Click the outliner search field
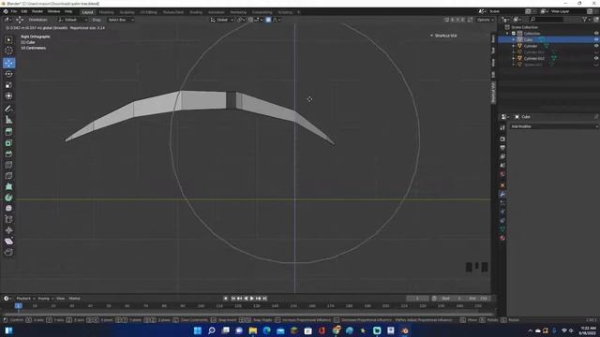 [546, 19]
